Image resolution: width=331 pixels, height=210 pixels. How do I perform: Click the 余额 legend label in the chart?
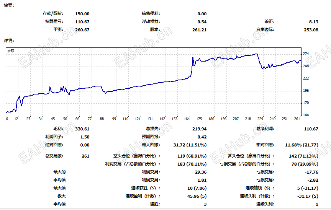(x=11, y=51)
